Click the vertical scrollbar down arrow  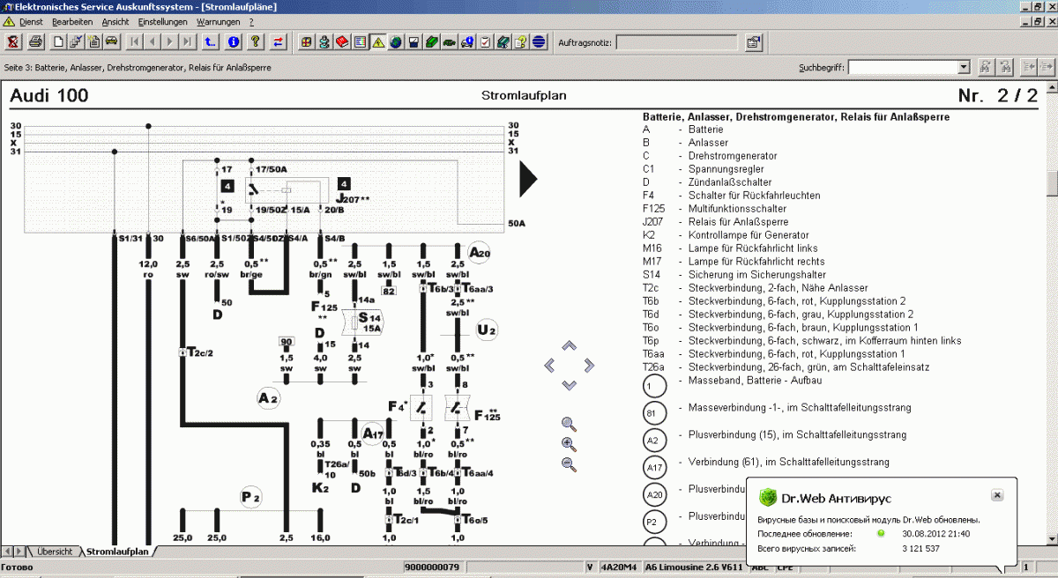tap(1051, 538)
